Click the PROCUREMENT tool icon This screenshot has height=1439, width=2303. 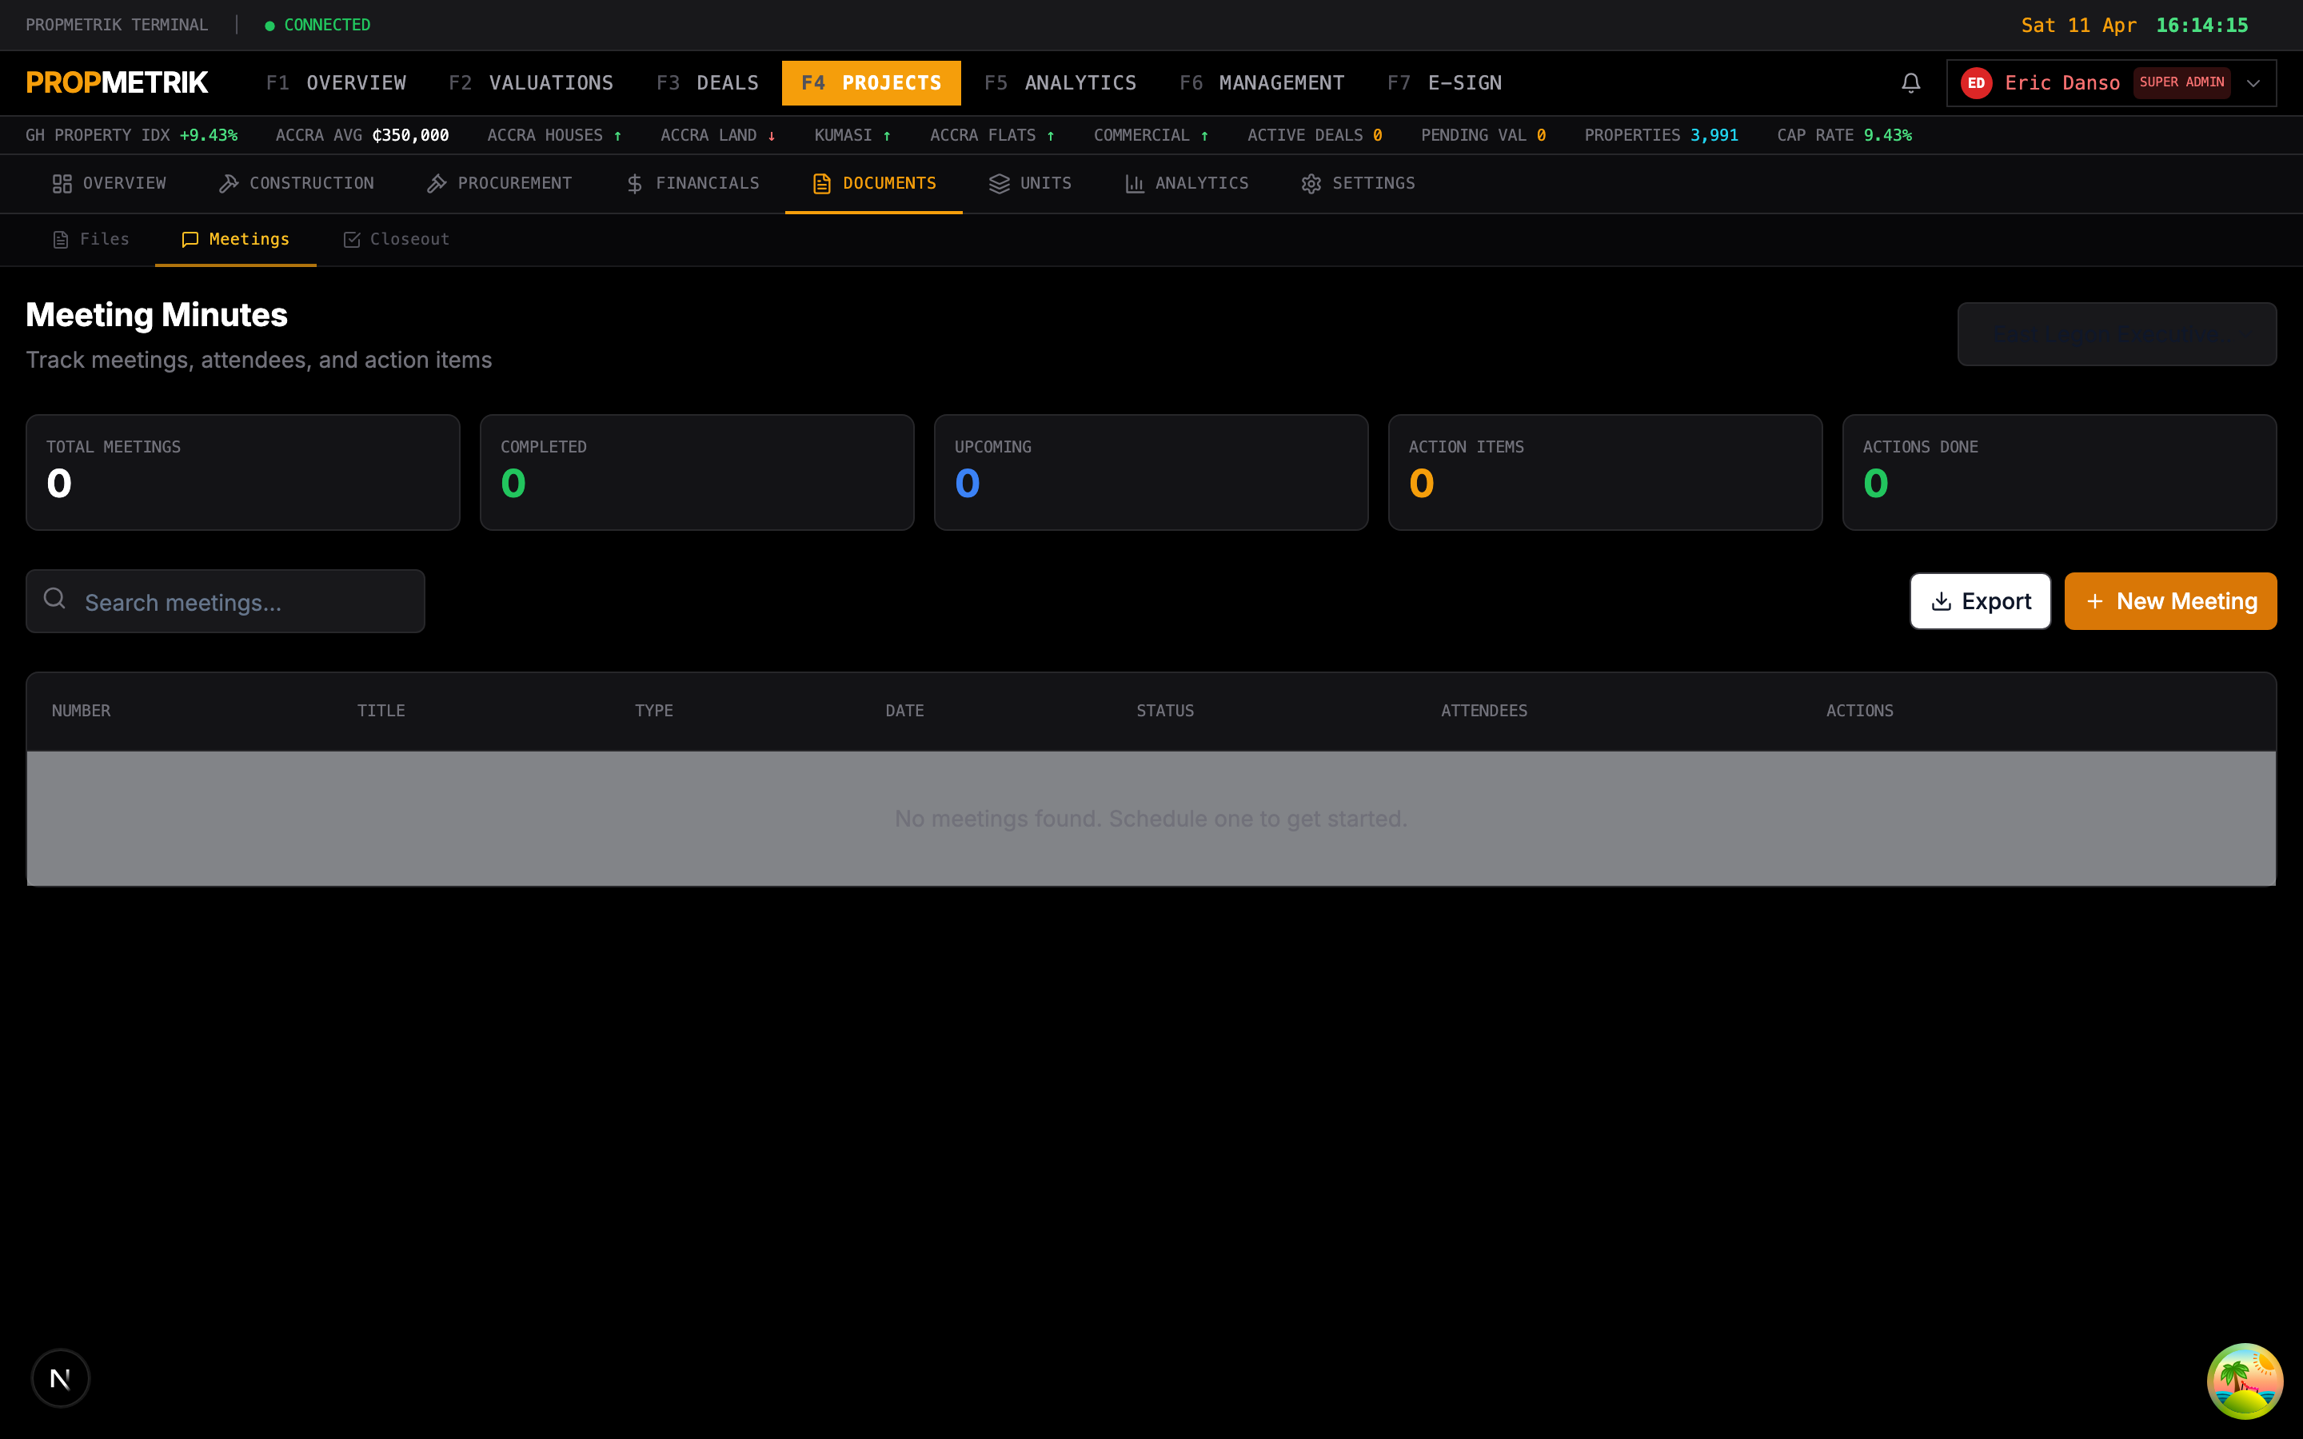(437, 184)
